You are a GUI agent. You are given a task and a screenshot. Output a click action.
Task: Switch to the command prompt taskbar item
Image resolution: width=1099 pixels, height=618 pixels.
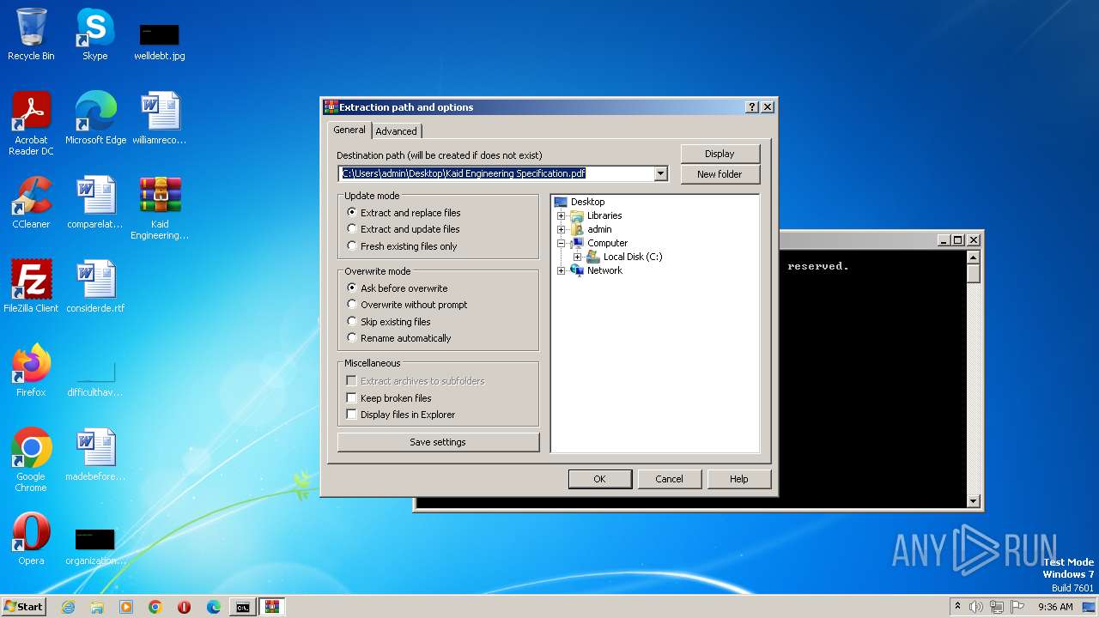(x=243, y=607)
